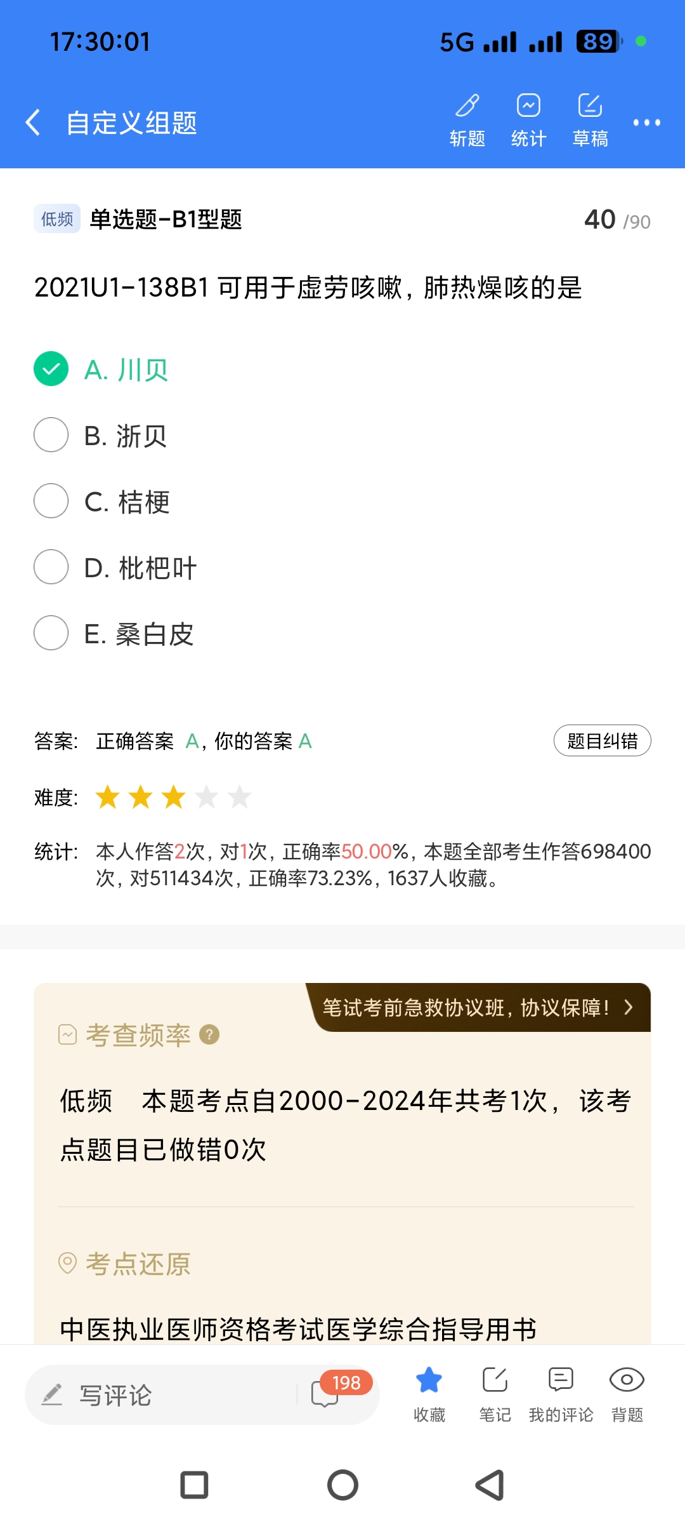Image resolution: width=685 pixels, height=1524 pixels.
Task: Tap the 考查频率 question-mark help icon
Action: click(209, 1034)
